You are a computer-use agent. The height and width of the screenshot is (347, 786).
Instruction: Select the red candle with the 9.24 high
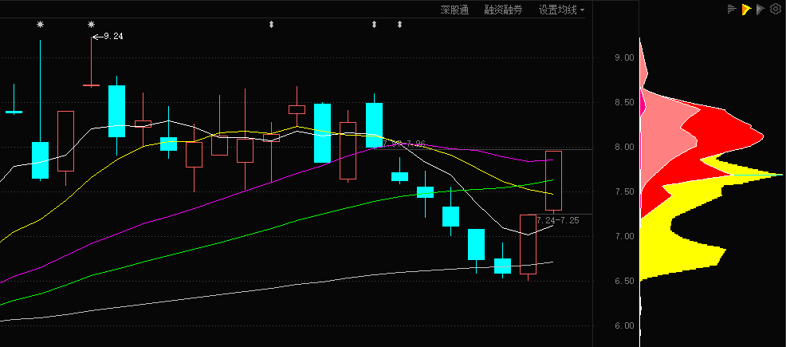pyautogui.click(x=91, y=61)
